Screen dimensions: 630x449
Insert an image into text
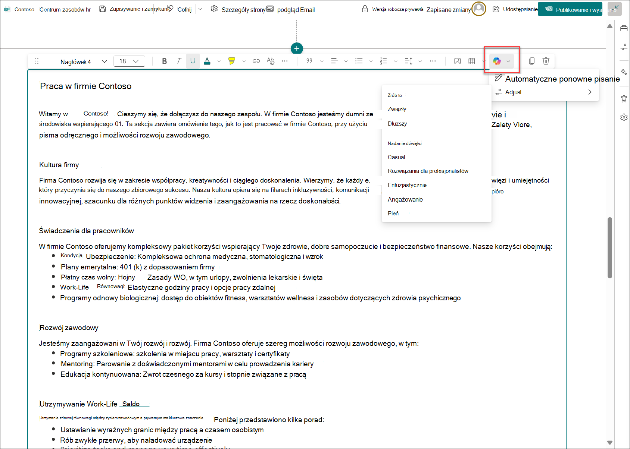[458, 61]
